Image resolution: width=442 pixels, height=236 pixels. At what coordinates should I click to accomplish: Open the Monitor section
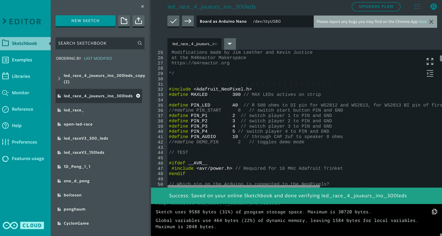pyautogui.click(x=20, y=93)
